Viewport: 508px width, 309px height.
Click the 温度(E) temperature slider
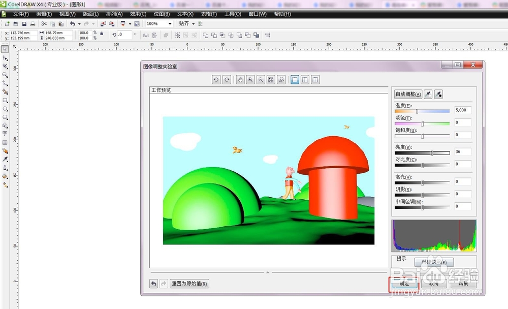pos(422,111)
